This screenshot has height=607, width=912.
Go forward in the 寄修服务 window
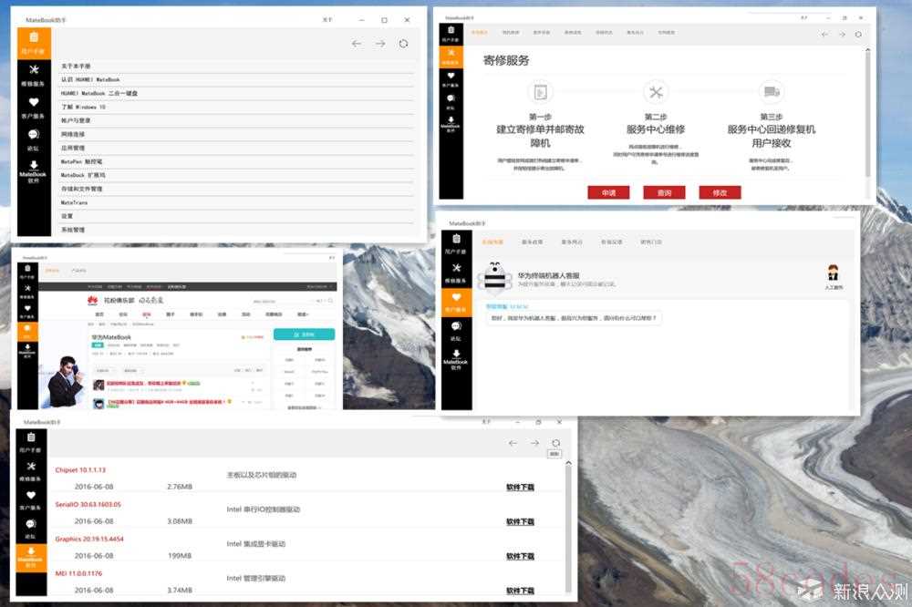842,35
